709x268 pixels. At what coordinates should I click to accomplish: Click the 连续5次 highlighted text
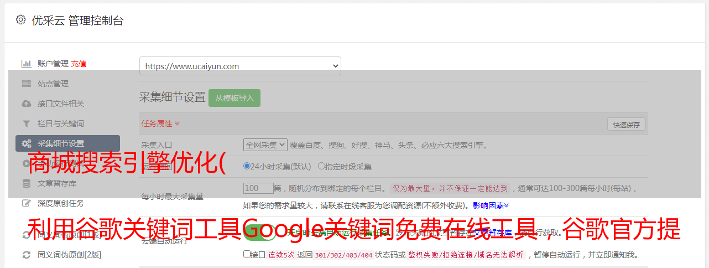(x=281, y=255)
